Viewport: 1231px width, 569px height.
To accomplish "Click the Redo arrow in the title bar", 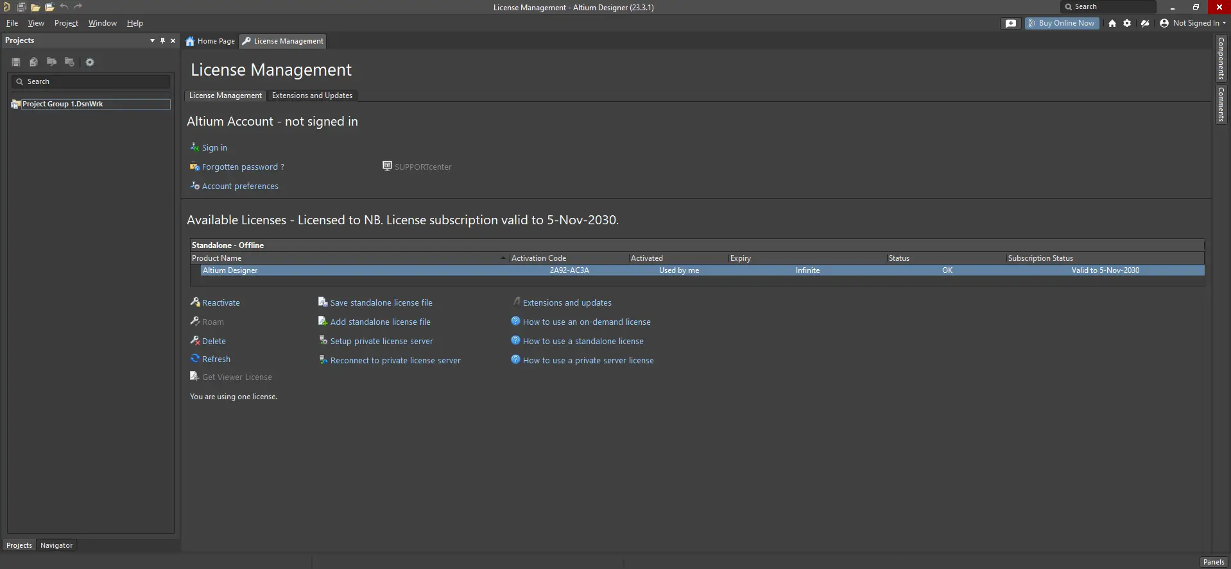I will coord(78,6).
